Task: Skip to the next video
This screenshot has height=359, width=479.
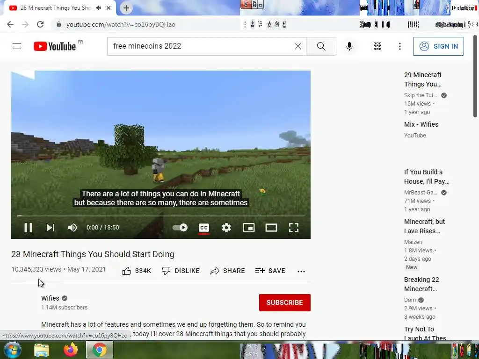Action: tap(51, 228)
